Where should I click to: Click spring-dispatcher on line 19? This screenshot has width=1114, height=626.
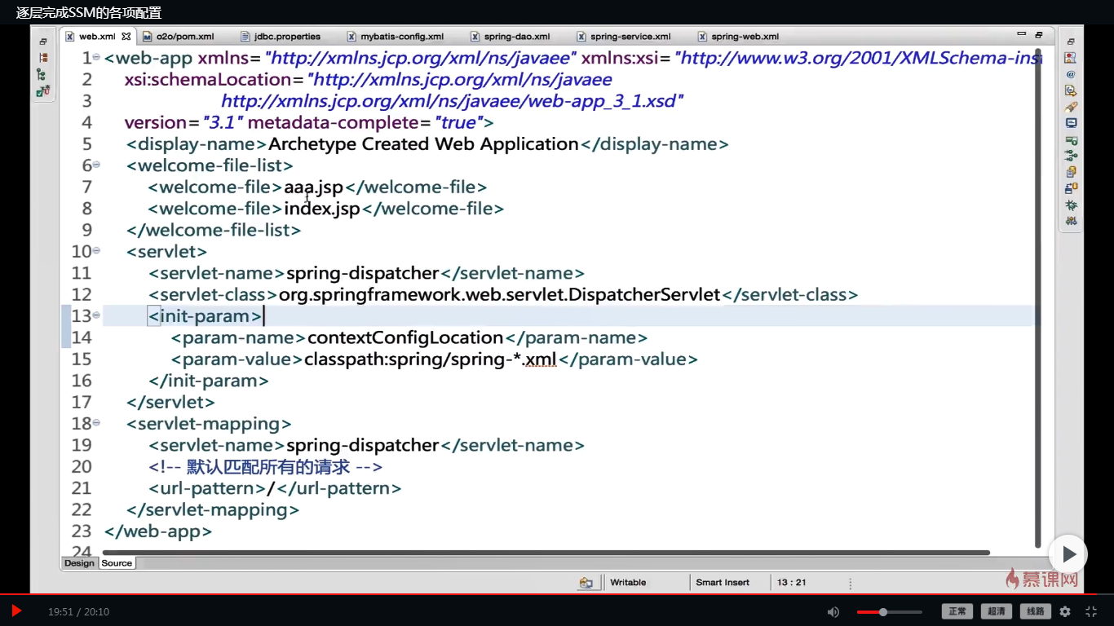(x=362, y=445)
